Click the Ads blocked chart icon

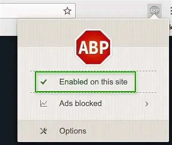(44, 103)
